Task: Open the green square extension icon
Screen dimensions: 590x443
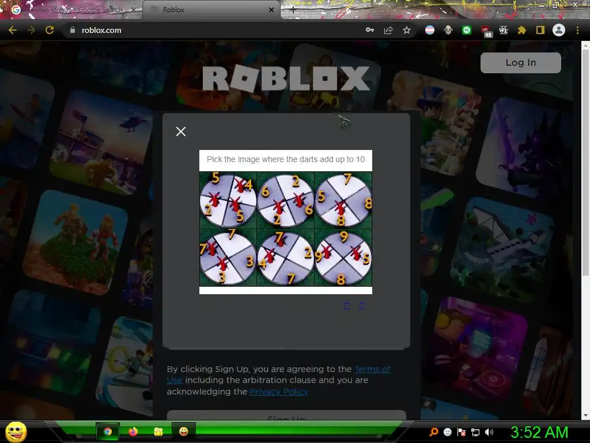Action: [x=467, y=30]
